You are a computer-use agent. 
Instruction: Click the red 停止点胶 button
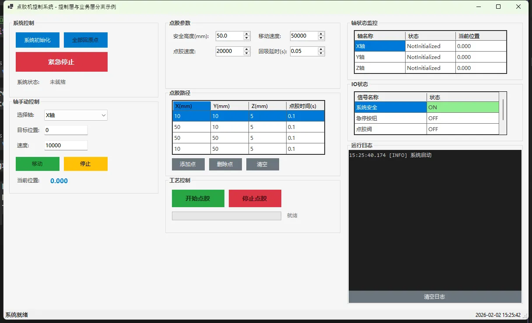tap(255, 198)
